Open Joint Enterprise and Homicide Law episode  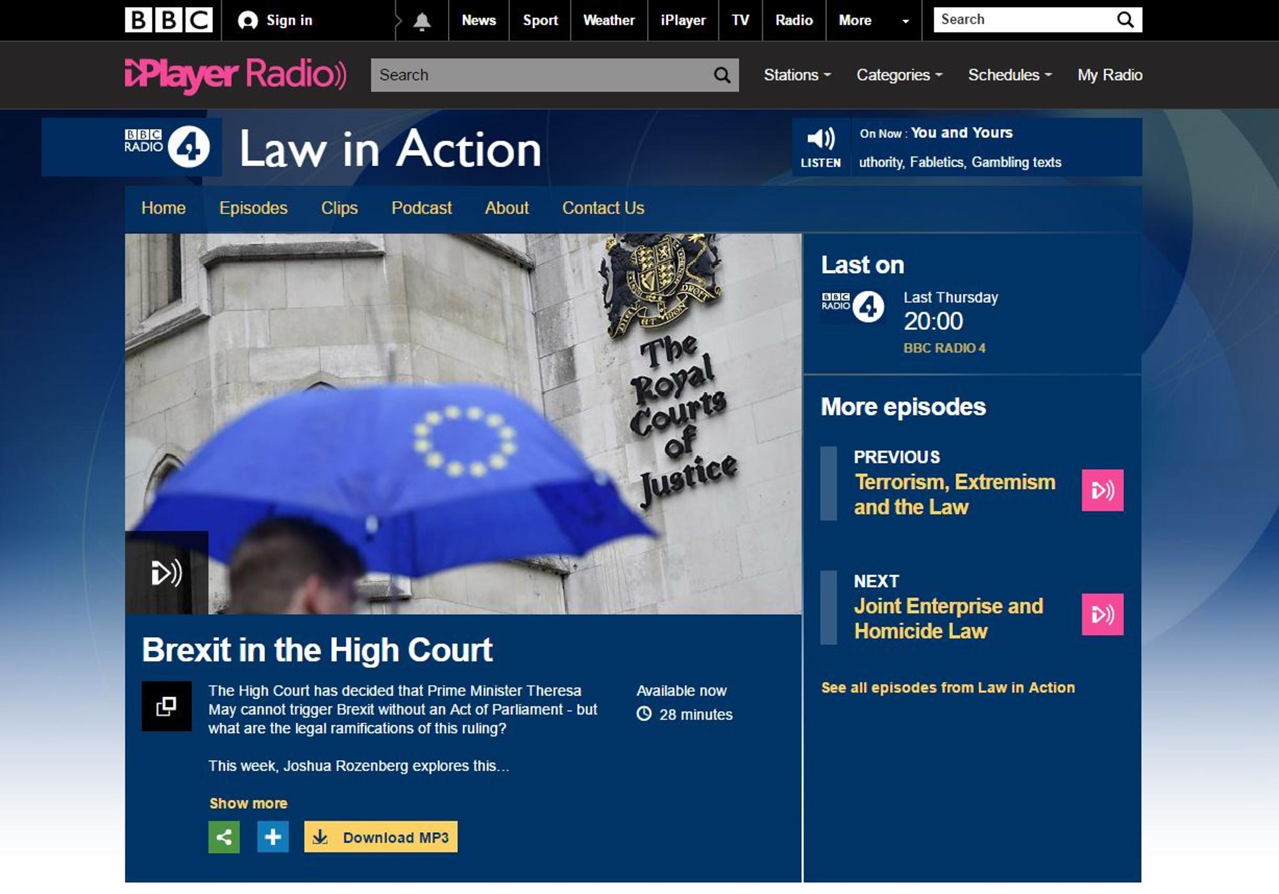[949, 618]
